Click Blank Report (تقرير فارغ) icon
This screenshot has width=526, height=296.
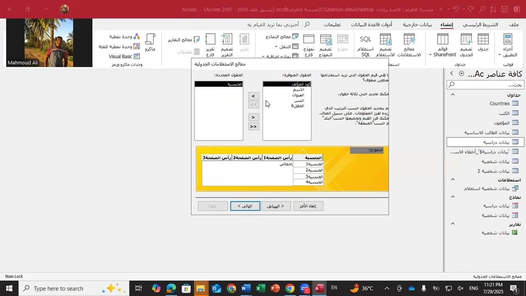[x=210, y=45]
